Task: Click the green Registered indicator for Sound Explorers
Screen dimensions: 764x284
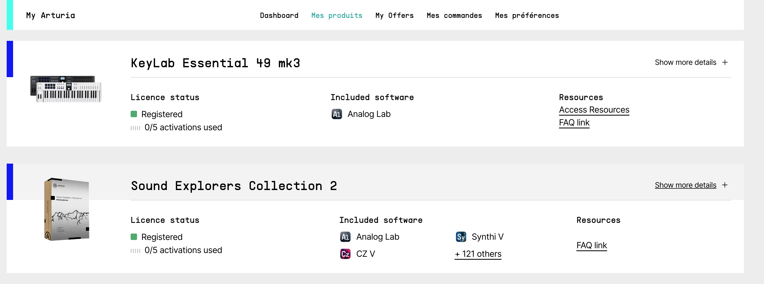Action: (x=134, y=237)
